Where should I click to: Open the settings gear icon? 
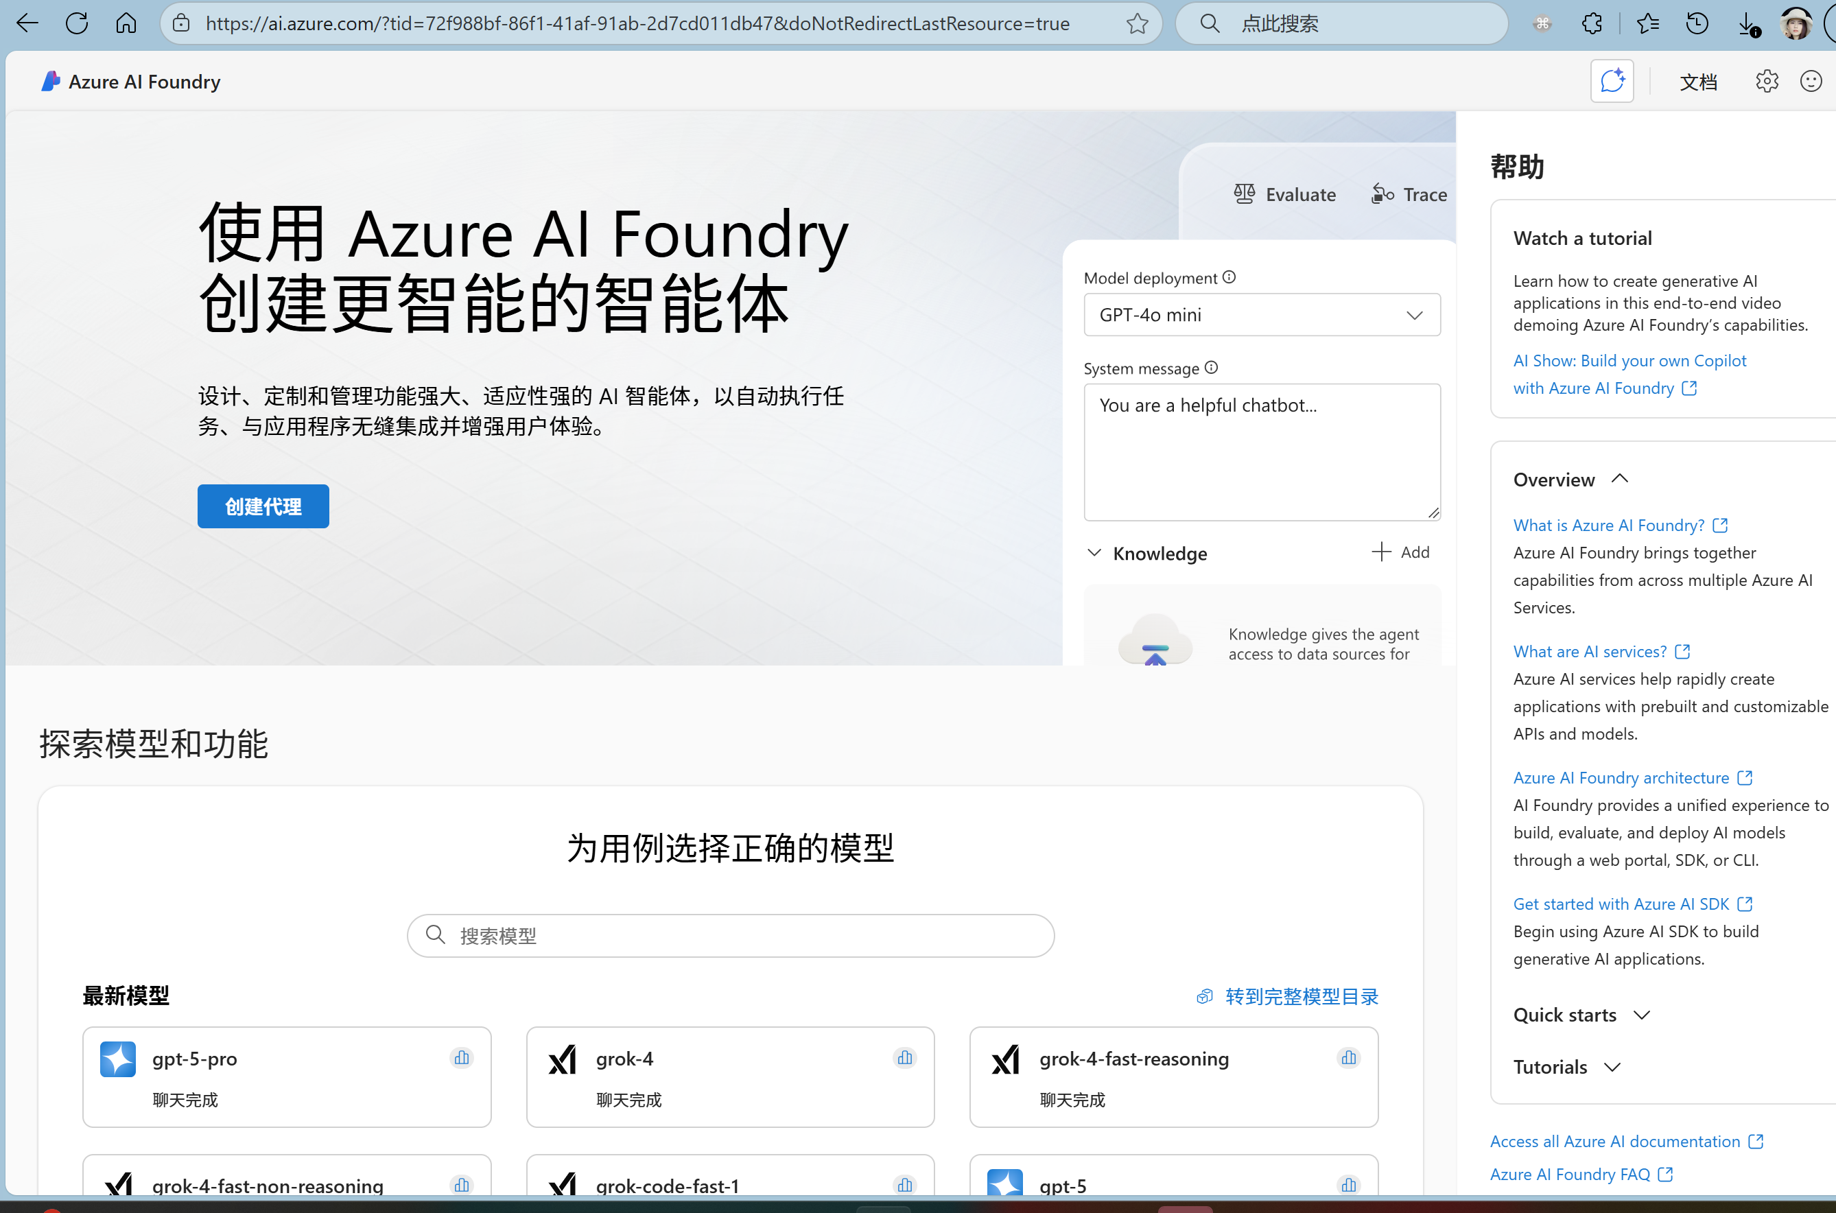point(1767,81)
